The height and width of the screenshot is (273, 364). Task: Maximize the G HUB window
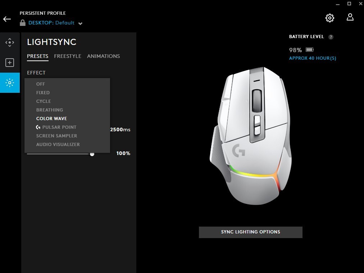(349, 4)
